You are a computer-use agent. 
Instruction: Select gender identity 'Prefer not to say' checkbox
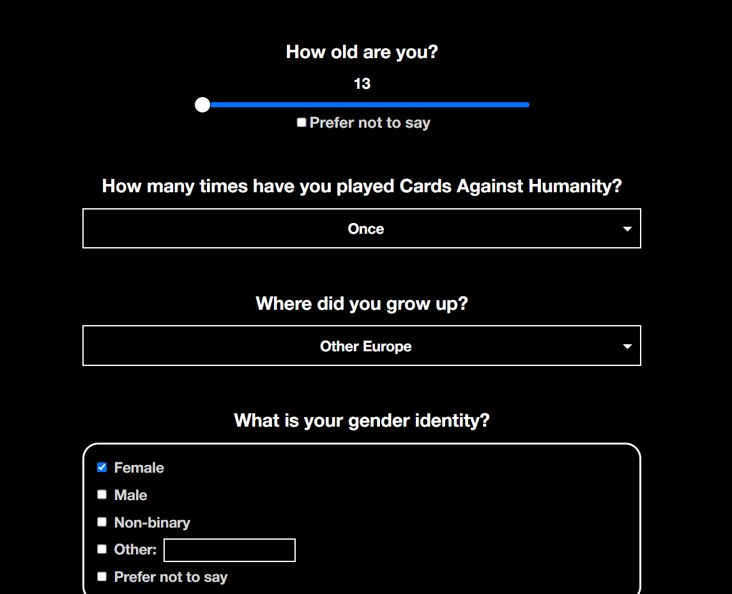click(x=102, y=577)
